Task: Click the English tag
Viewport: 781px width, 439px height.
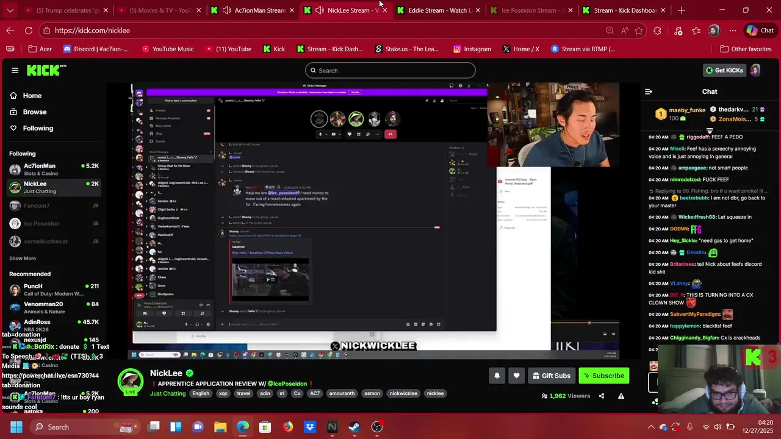Action: click(x=201, y=394)
